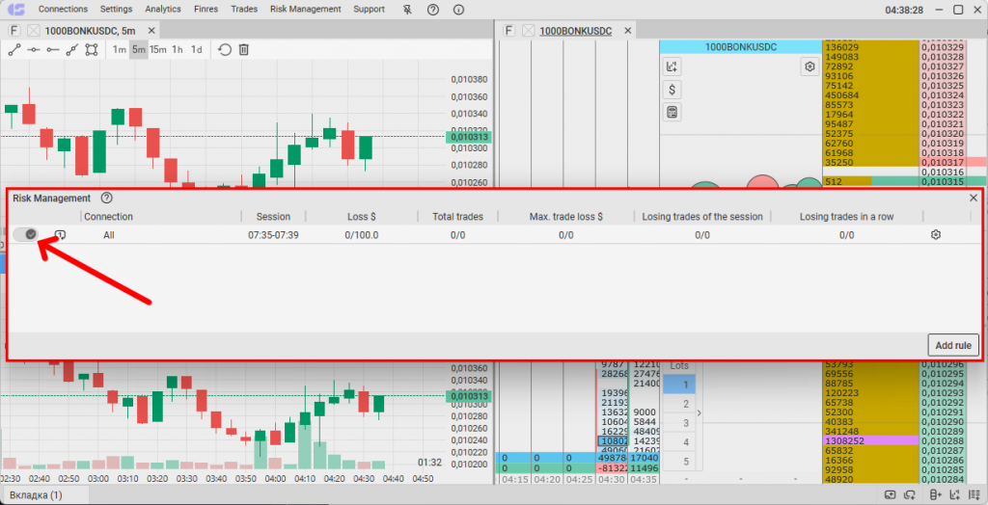This screenshot has height=505, width=988.
Task: Click the add order book icon in status bar
Action: click(x=934, y=494)
